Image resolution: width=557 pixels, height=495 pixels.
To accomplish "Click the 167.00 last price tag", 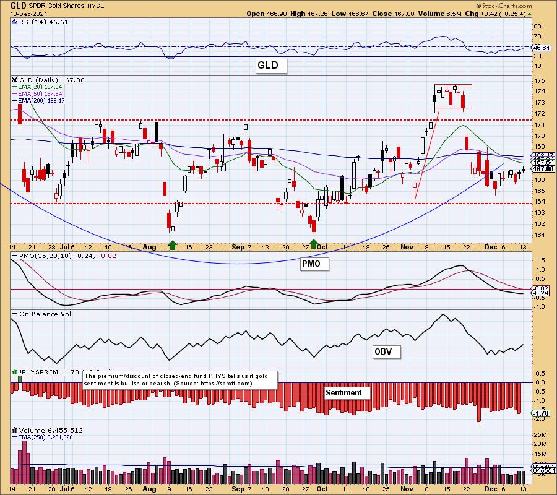I will click(543, 169).
